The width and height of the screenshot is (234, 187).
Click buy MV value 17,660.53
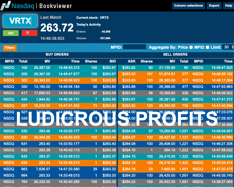42,93
